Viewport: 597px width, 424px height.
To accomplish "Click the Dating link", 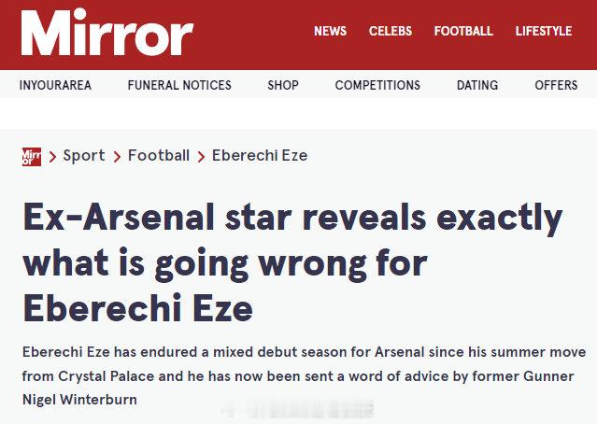I will coord(476,85).
